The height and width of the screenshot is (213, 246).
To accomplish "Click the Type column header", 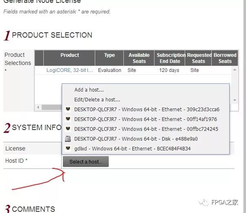I will pos(110,58).
